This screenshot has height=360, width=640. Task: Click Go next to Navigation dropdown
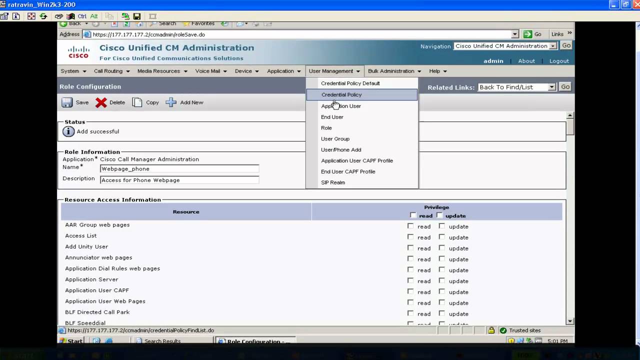click(566, 45)
